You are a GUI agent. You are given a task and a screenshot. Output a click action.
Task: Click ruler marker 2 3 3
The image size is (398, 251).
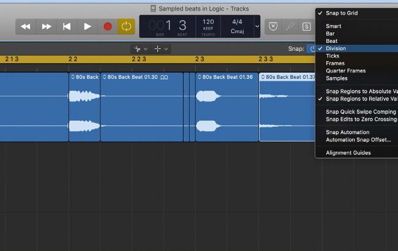[x=266, y=59]
